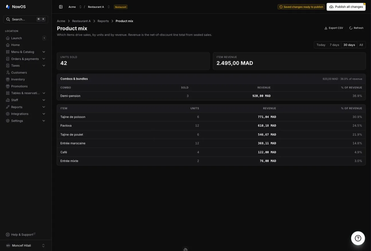Click the Export CSV download icon
This screenshot has width=371, height=251.
326,28
